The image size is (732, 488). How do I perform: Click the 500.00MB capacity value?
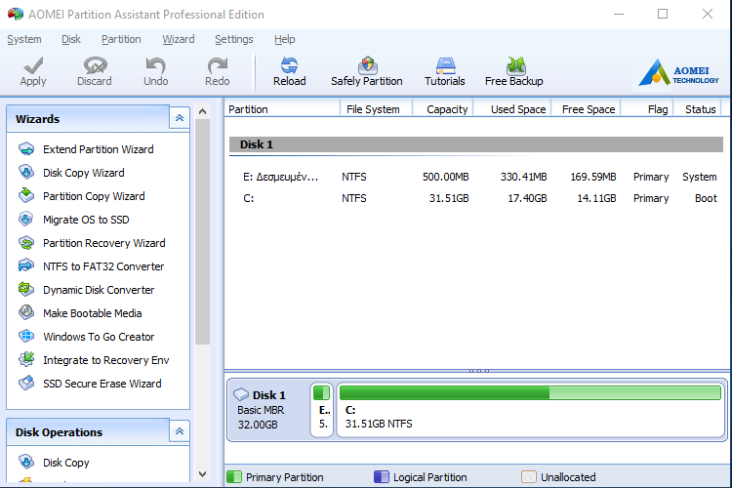445,177
